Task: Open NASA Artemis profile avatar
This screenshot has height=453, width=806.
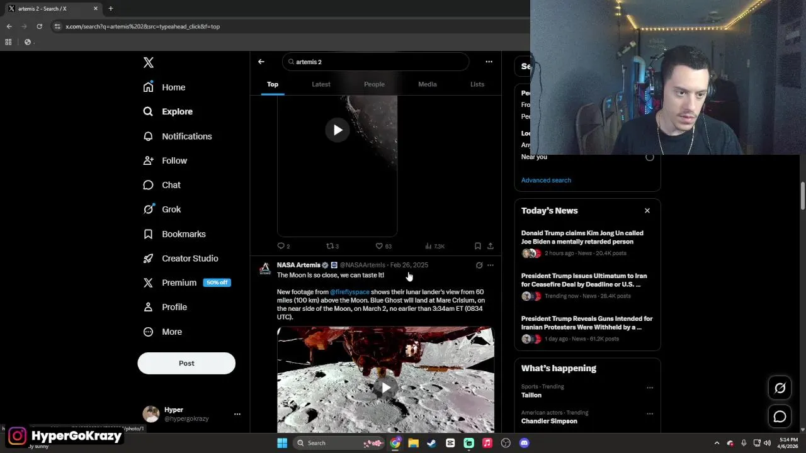Action: [x=265, y=269]
